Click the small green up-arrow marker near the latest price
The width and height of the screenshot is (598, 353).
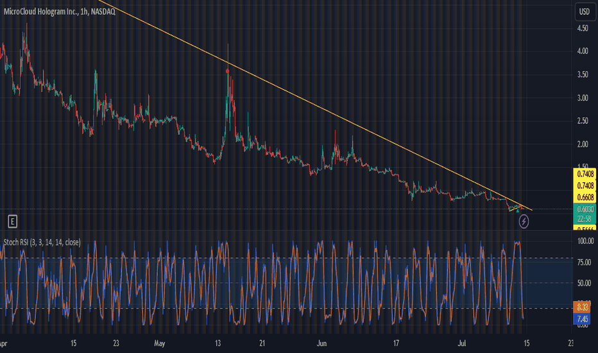pos(518,211)
